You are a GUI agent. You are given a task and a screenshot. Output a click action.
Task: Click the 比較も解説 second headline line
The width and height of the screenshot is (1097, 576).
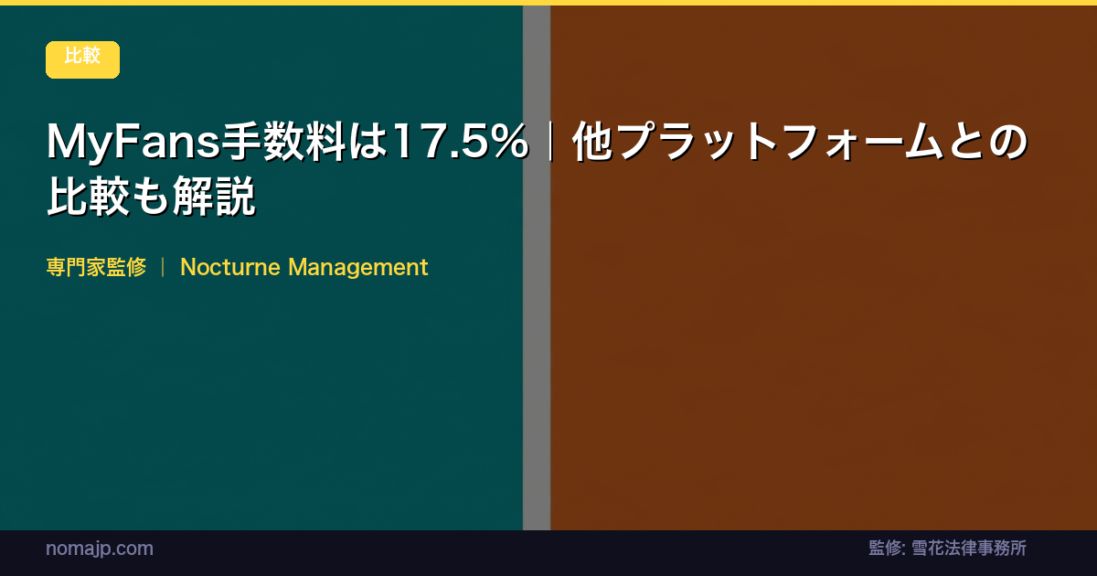(151, 197)
